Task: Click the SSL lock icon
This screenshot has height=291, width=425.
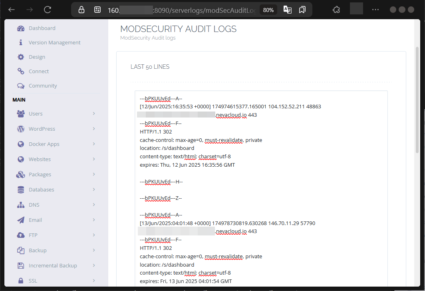Action: pos(21,281)
